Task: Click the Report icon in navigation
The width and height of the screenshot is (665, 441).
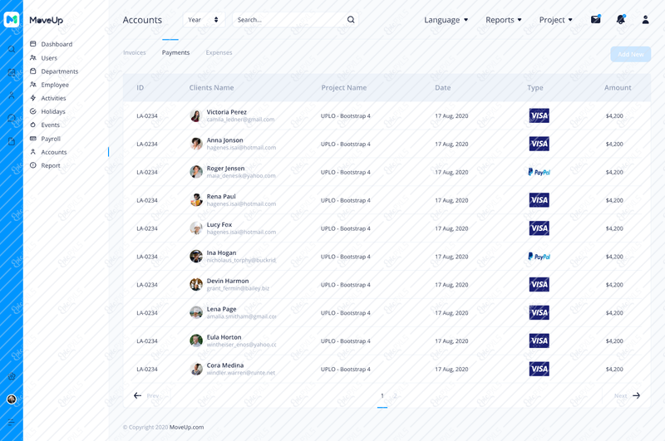Action: [33, 165]
